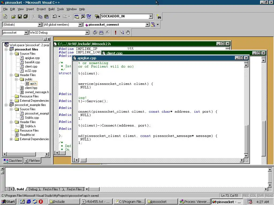
Task: Open the Edit menu
Action: (12, 9)
